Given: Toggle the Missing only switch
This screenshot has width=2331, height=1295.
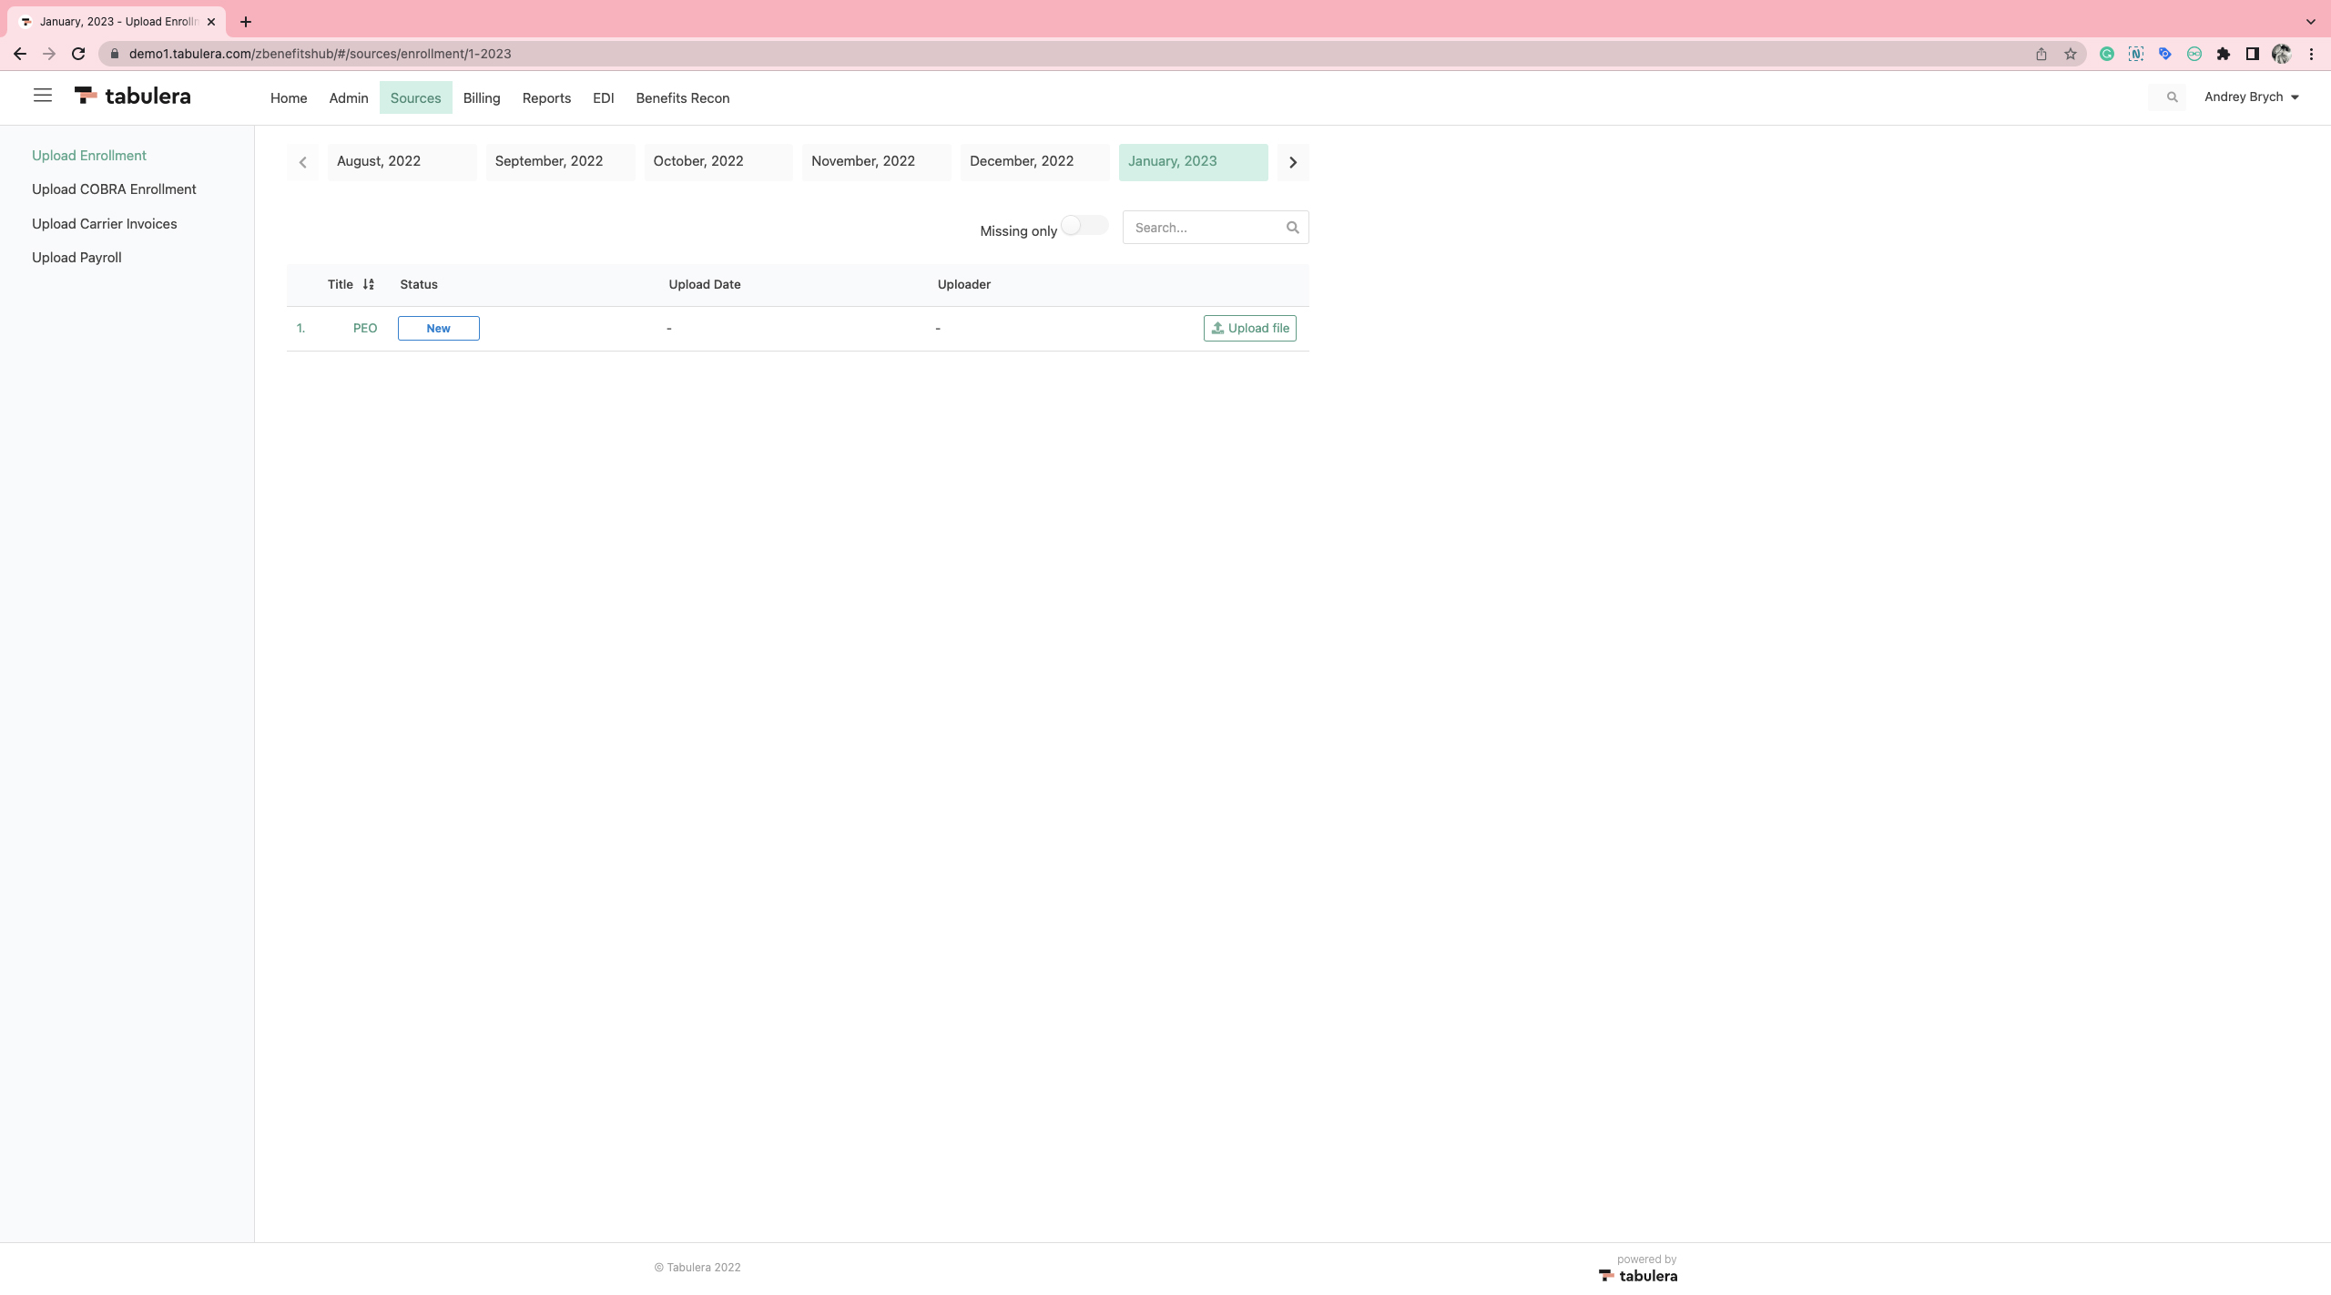Looking at the screenshot, I should tap(1084, 226).
